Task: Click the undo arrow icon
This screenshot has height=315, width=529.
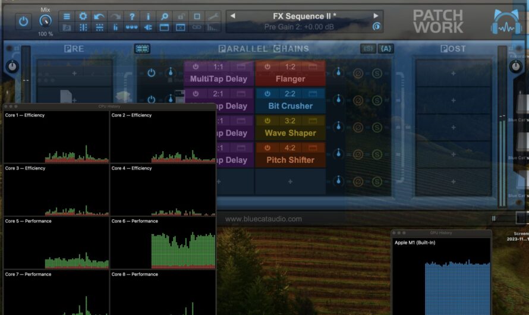Action: pyautogui.click(x=99, y=16)
